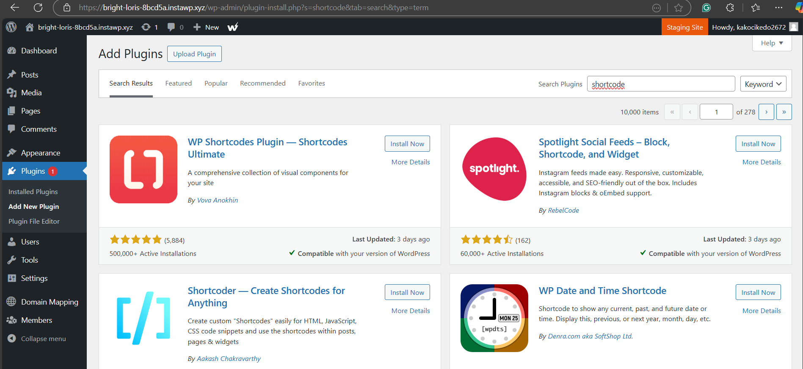View More Details for Shortcodes Ultimate
This screenshot has height=369, width=803.
pyautogui.click(x=411, y=162)
